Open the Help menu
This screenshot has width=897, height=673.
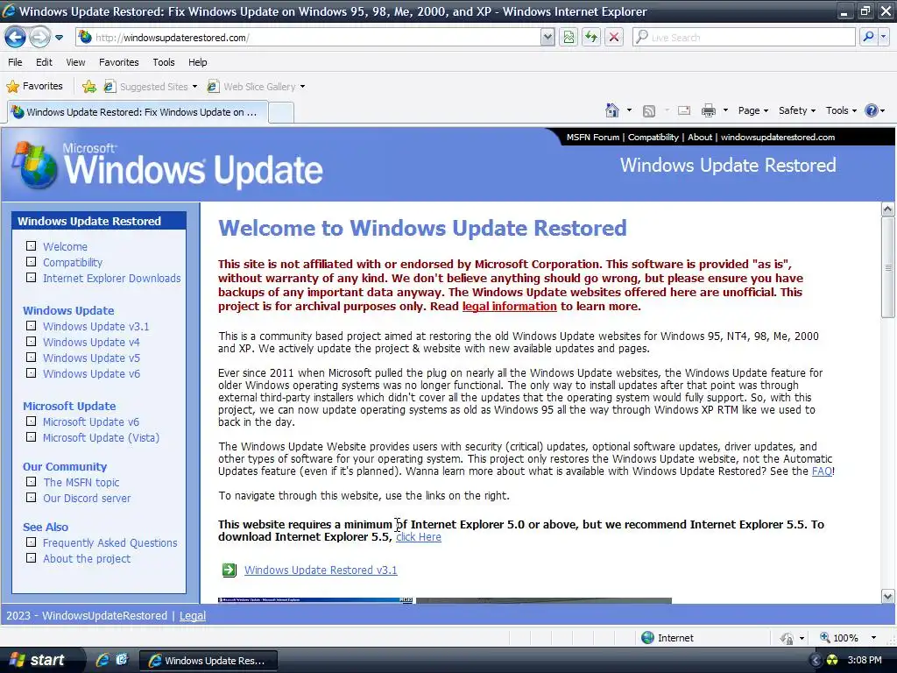(198, 62)
